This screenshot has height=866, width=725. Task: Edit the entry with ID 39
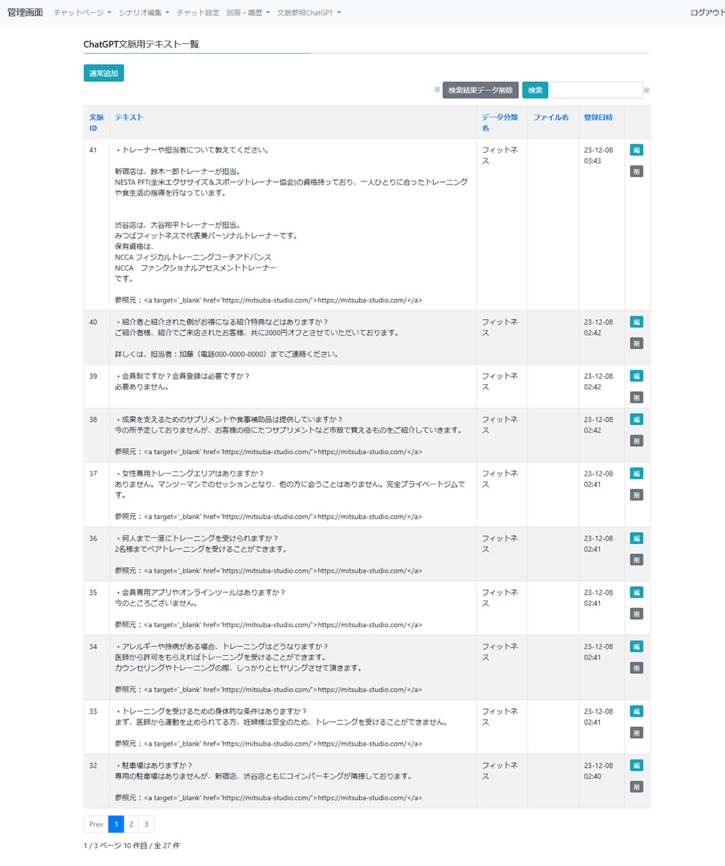click(636, 376)
